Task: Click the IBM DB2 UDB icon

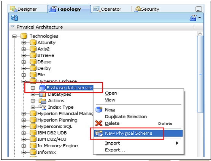Action: click(33, 133)
